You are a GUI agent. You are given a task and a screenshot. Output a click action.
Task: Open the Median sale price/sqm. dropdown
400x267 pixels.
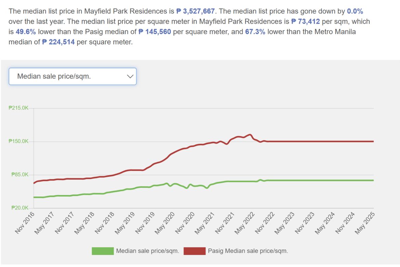tap(73, 76)
